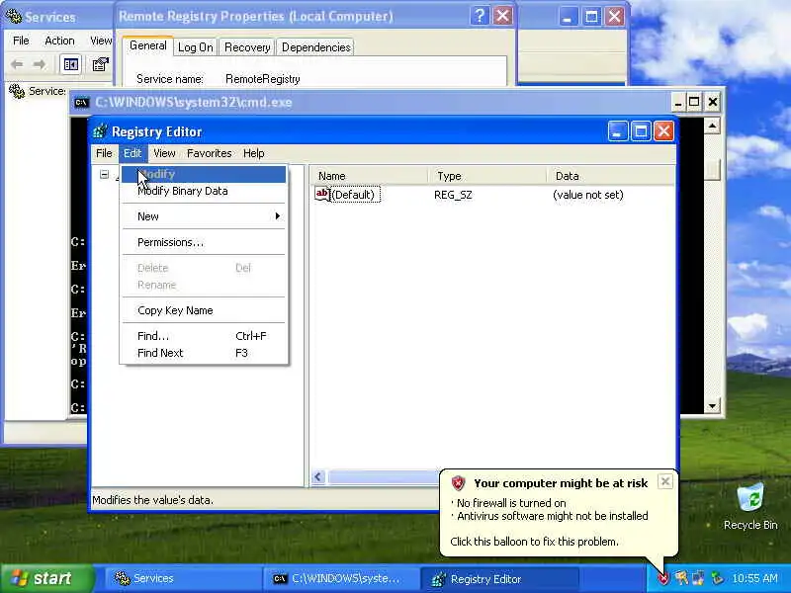
Task: Select Find... from Edit menu
Action: click(x=204, y=336)
